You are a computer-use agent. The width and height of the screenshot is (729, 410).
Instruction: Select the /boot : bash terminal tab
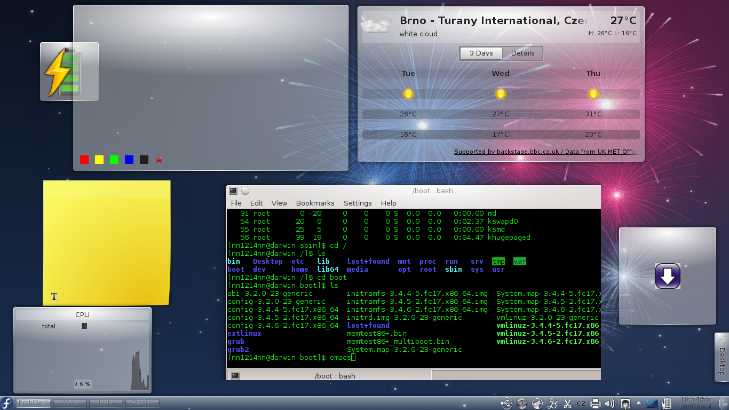(x=335, y=376)
